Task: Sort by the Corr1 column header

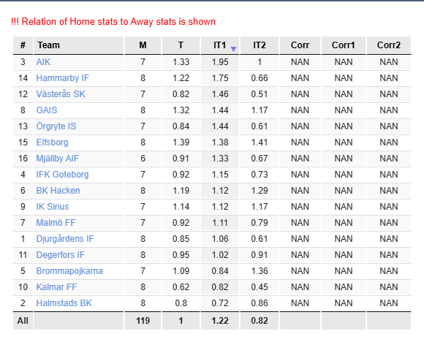Action: click(344, 45)
